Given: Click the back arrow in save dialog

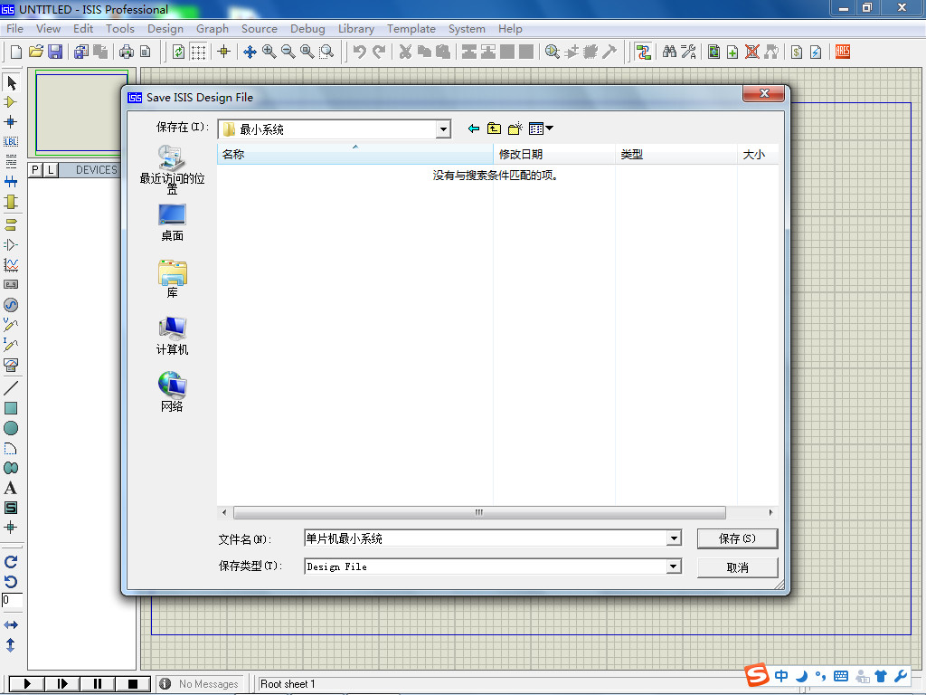Looking at the screenshot, I should point(473,129).
